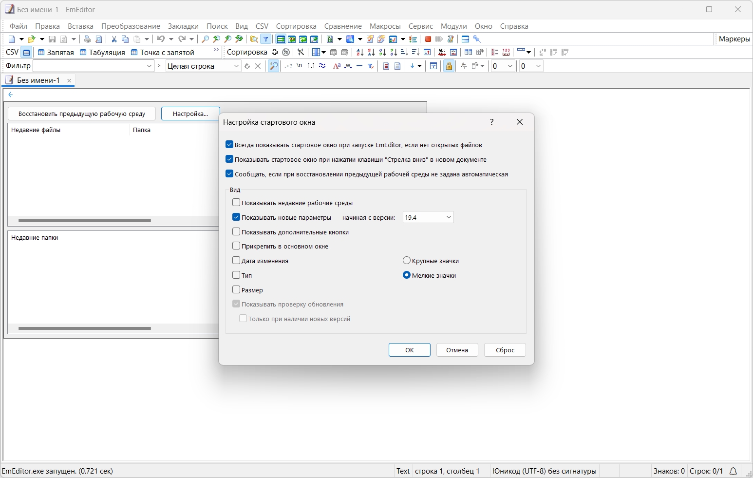
Task: Click the escape sequence \n filter icon
Action: click(300, 66)
